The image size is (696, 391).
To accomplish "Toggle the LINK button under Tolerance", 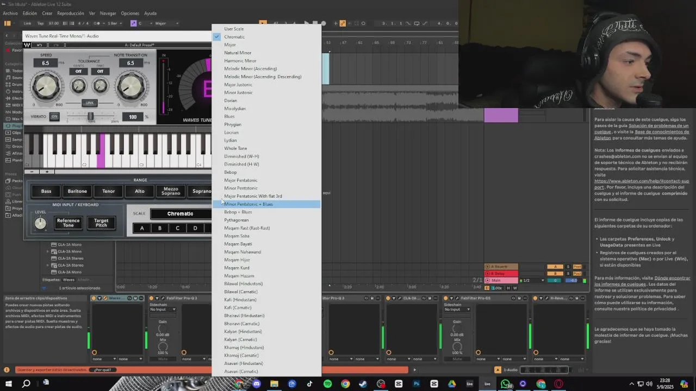I will [x=90, y=103].
